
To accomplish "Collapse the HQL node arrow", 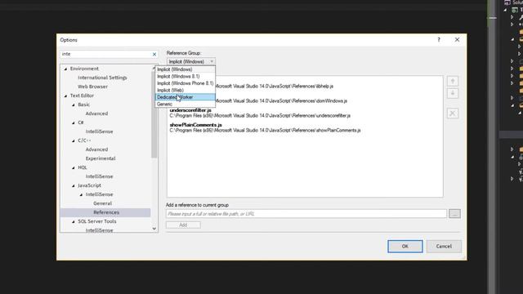I will click(x=74, y=167).
